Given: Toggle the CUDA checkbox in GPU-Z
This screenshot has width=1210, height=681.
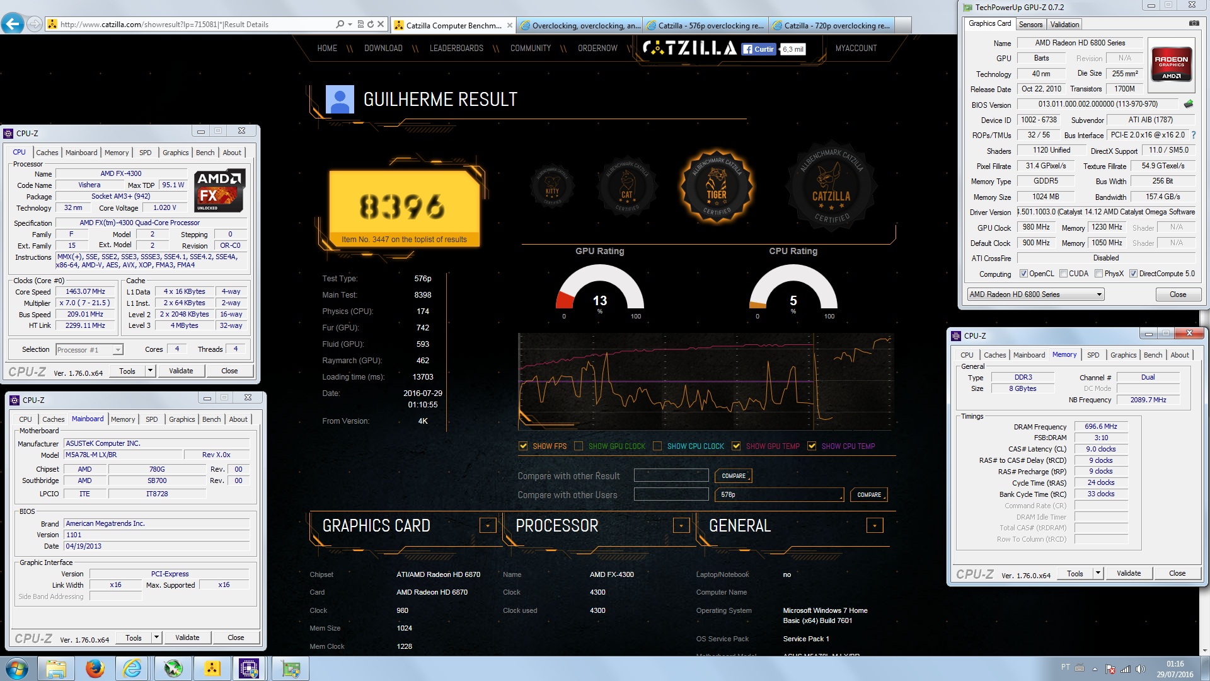Looking at the screenshot, I should (x=1064, y=274).
